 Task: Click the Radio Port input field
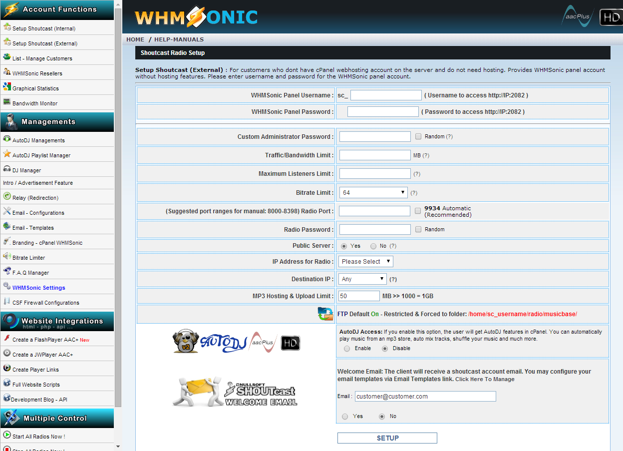374,211
